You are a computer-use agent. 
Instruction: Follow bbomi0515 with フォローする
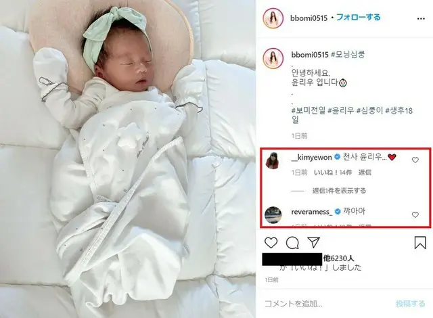(x=358, y=18)
